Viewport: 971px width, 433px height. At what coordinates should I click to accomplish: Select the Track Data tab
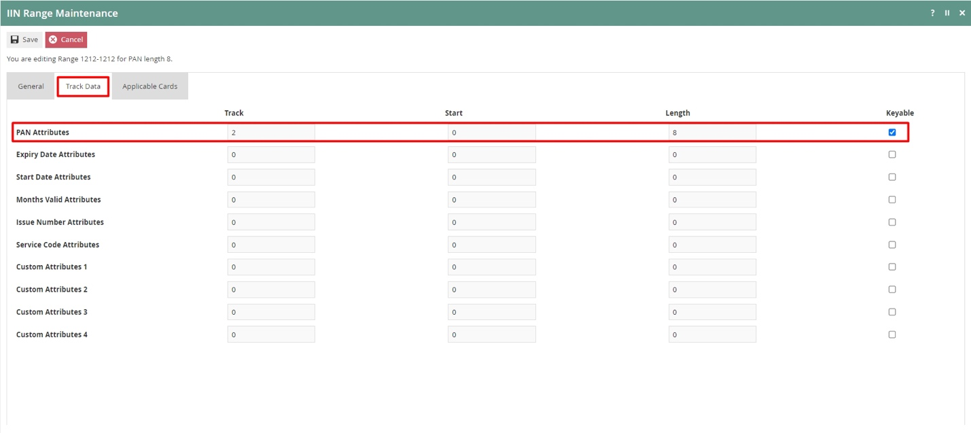[82, 86]
